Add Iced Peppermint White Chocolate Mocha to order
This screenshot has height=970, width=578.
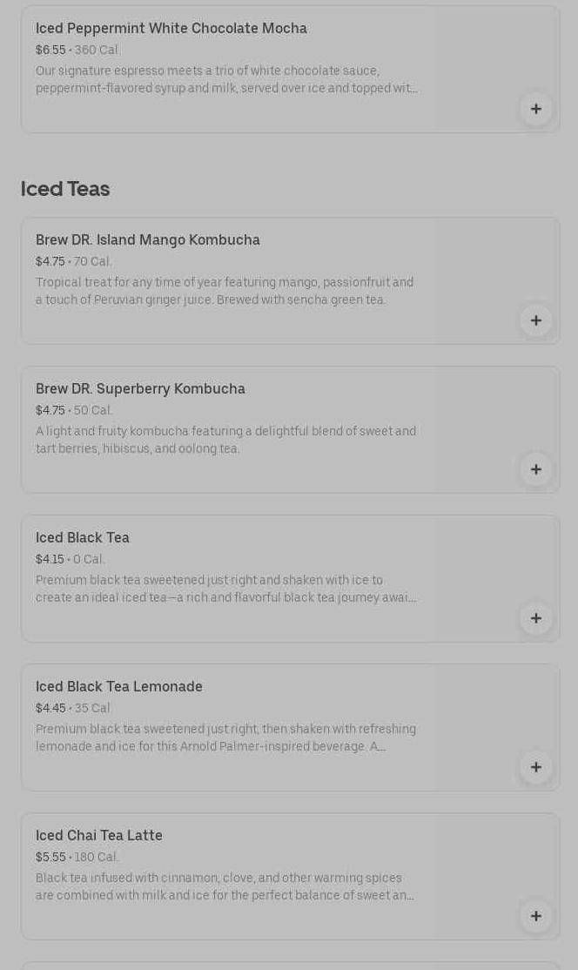(535, 109)
